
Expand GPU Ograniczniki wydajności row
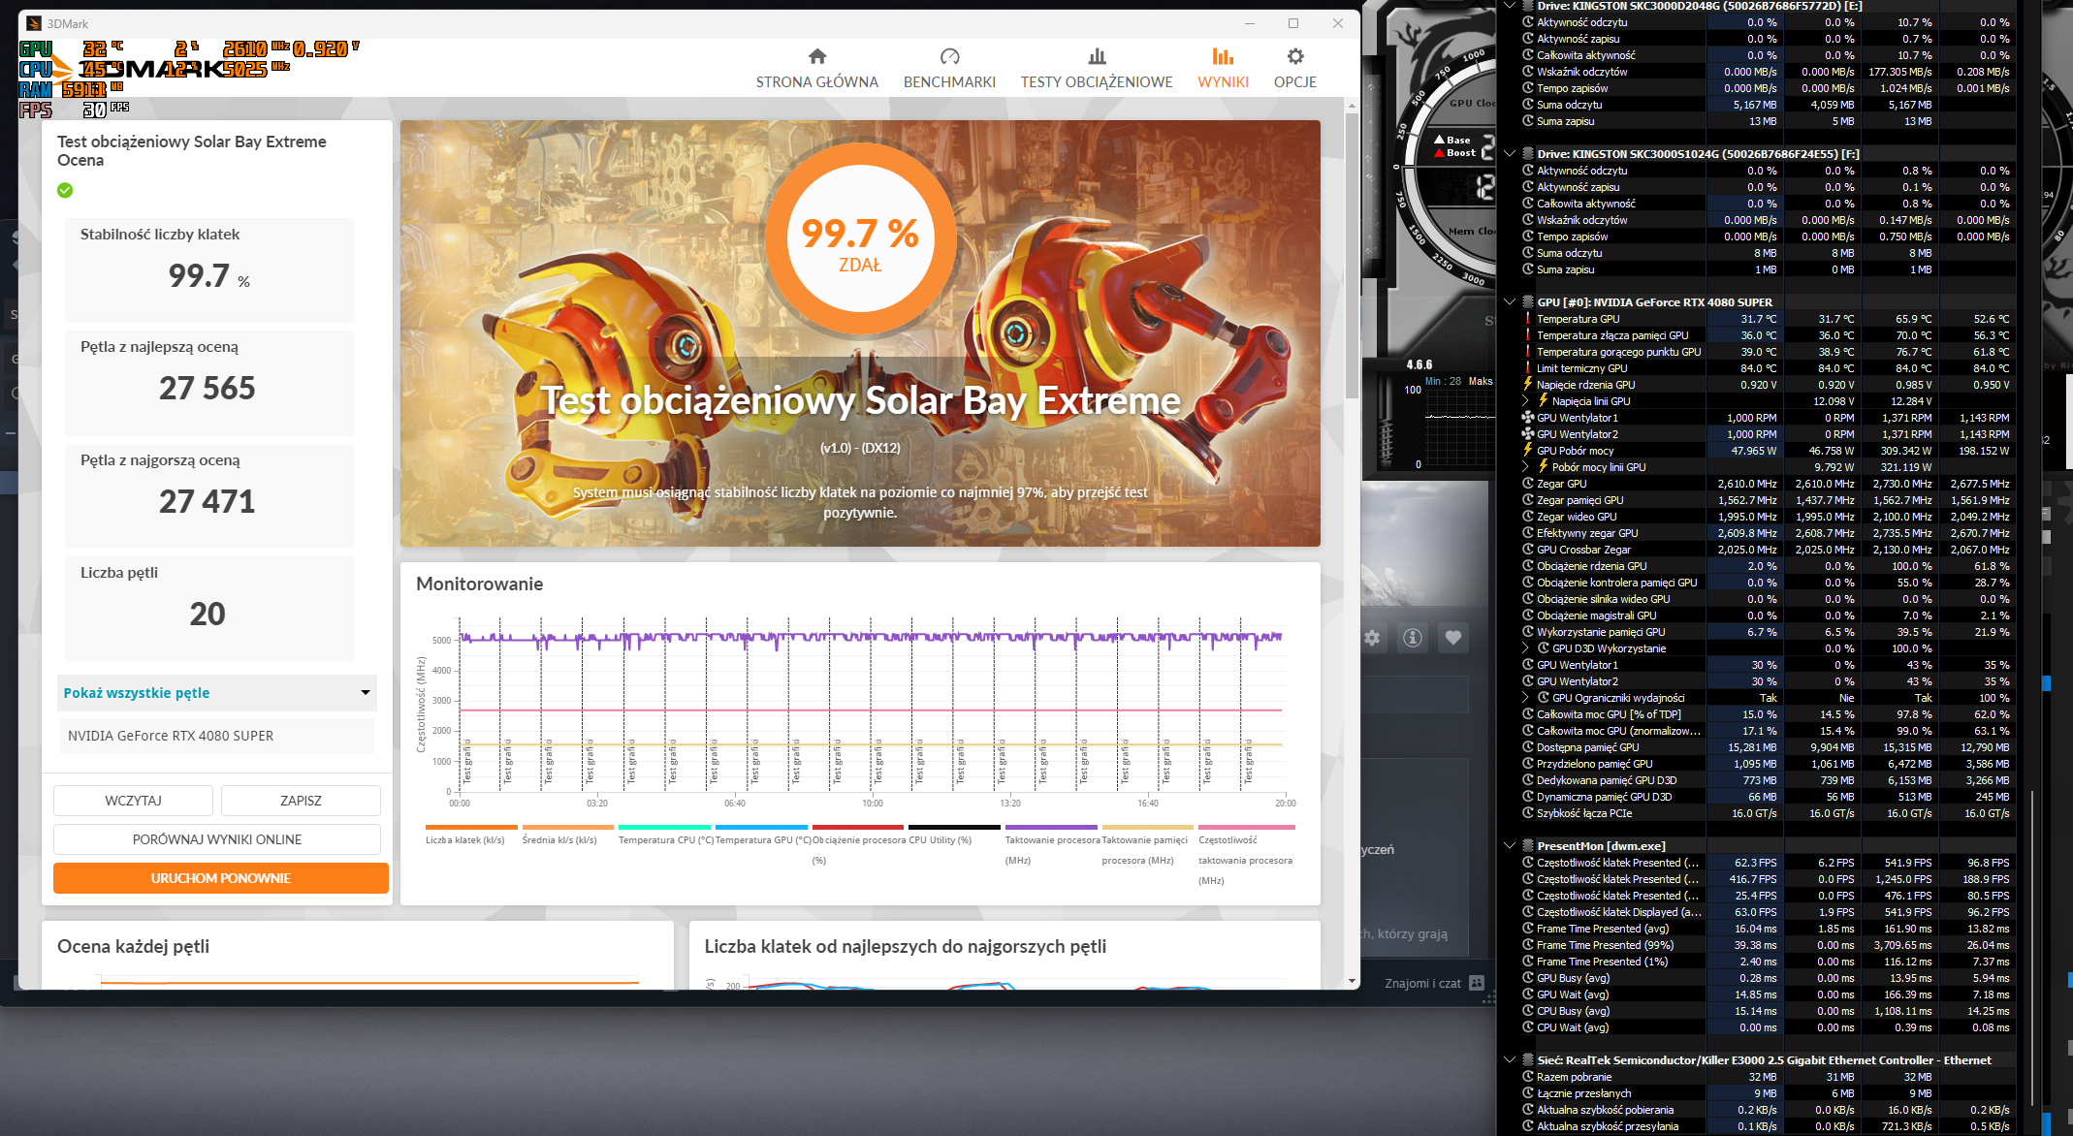pos(1525,698)
